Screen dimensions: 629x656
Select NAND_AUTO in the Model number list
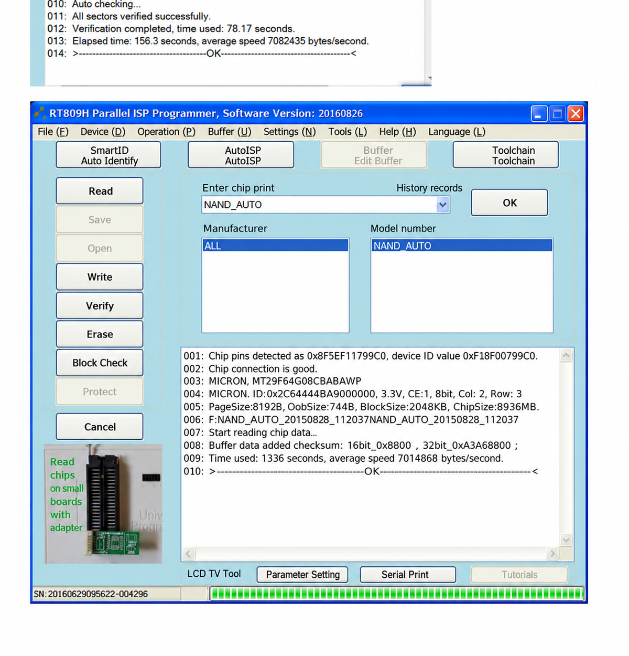tap(462, 246)
